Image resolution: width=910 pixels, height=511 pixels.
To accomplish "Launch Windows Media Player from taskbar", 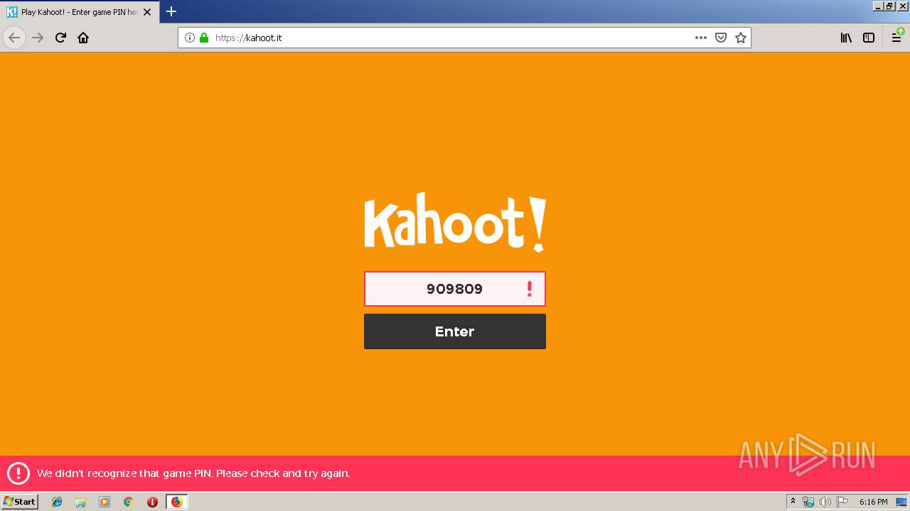I will 105,502.
